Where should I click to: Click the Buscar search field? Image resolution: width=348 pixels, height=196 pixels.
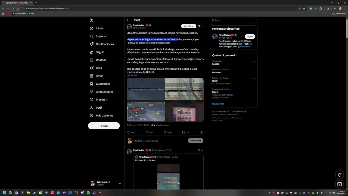pos(234,20)
